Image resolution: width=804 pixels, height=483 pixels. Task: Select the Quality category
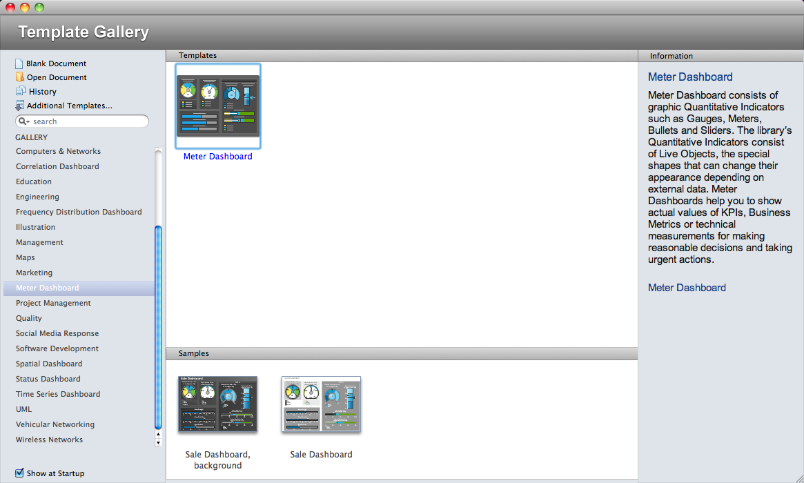[29, 318]
